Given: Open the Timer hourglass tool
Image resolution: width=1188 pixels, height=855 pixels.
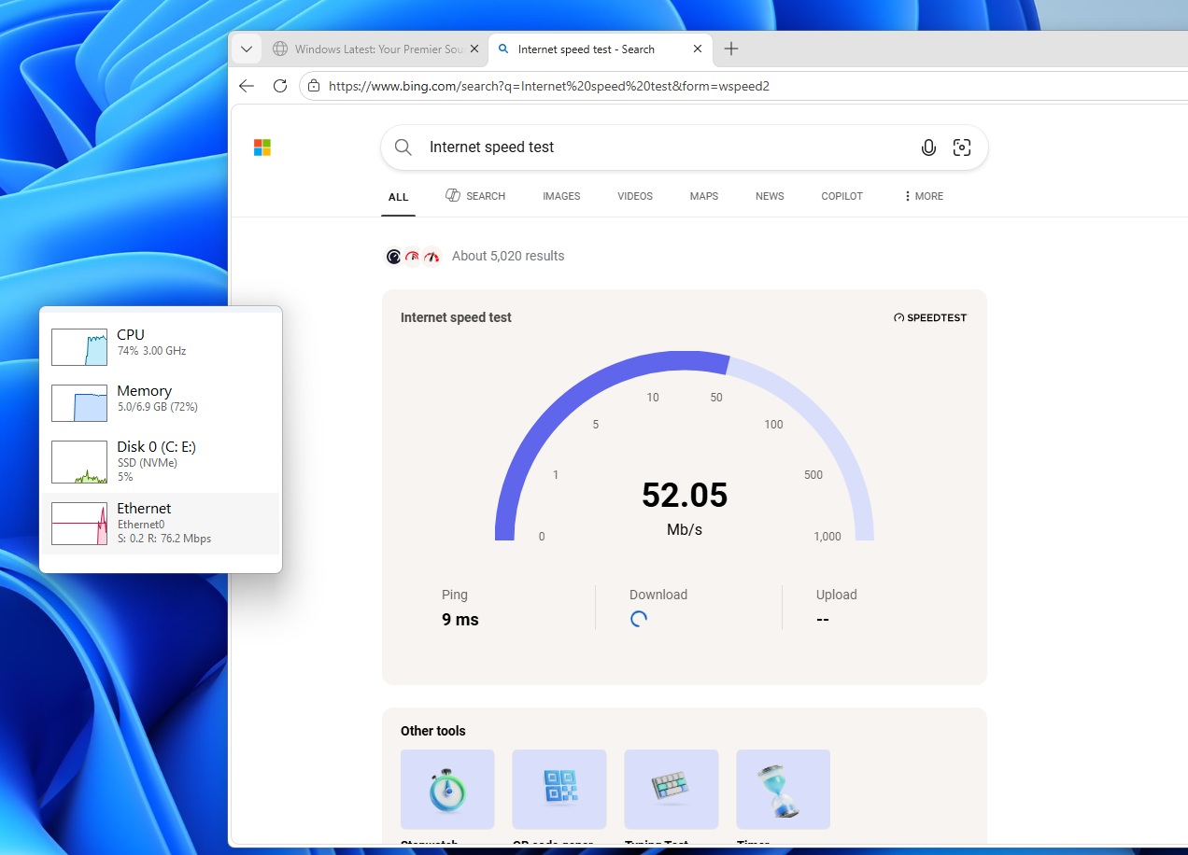Looking at the screenshot, I should click(783, 789).
